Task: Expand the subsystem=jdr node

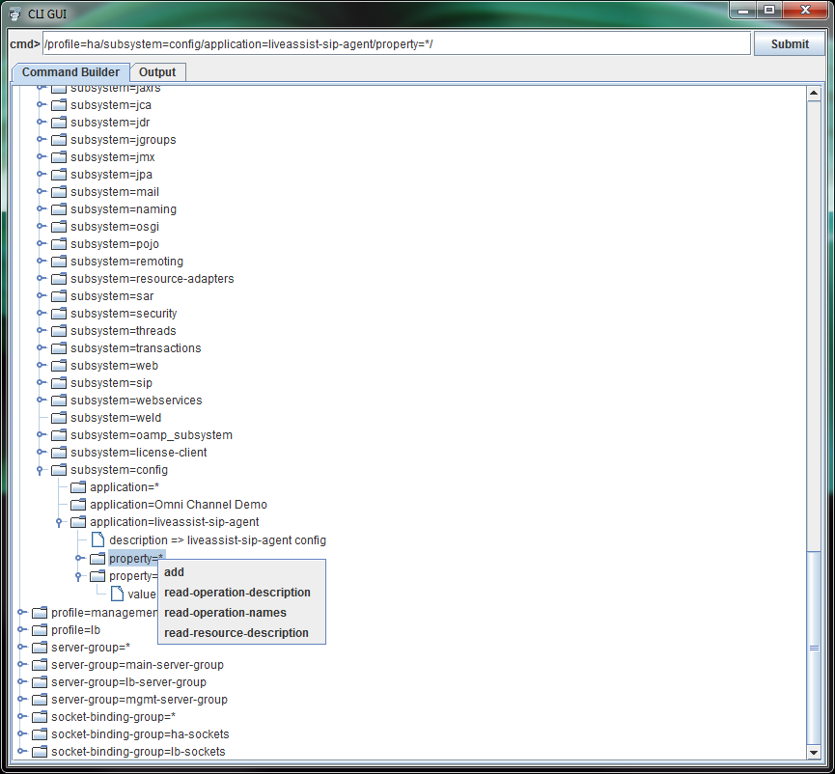Action: pos(40,122)
